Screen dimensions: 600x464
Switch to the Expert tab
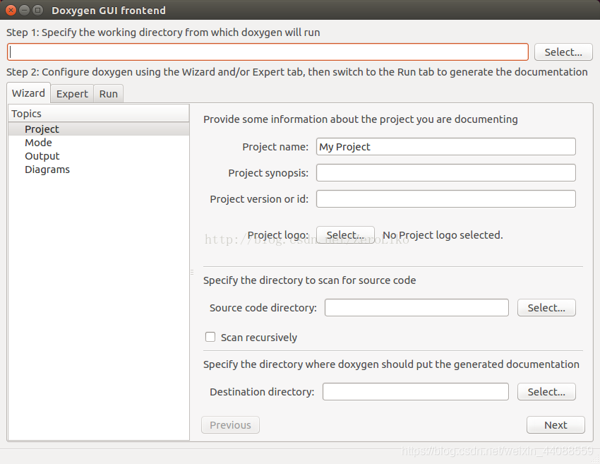pos(71,93)
